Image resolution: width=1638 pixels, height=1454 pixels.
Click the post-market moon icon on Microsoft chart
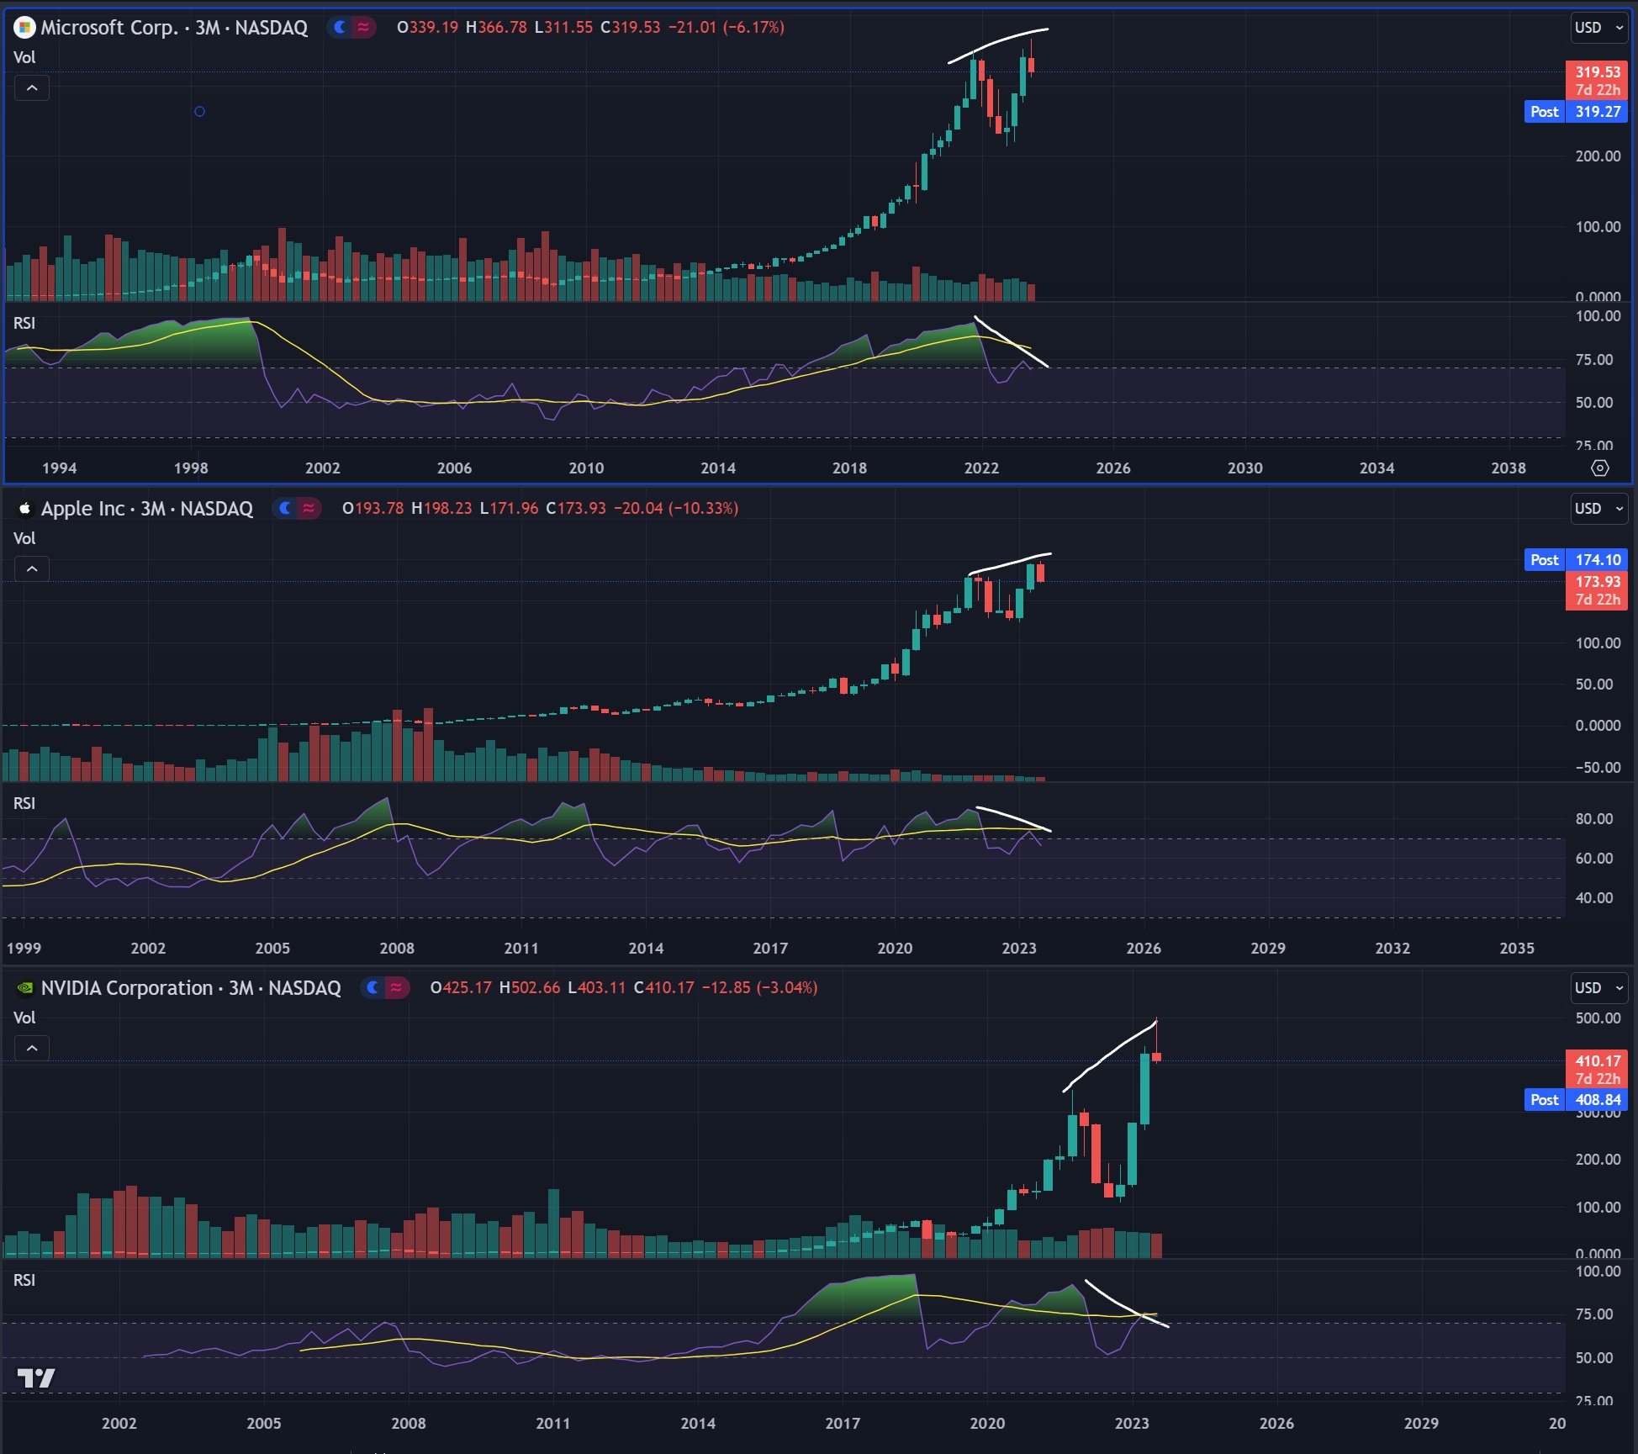click(x=341, y=28)
